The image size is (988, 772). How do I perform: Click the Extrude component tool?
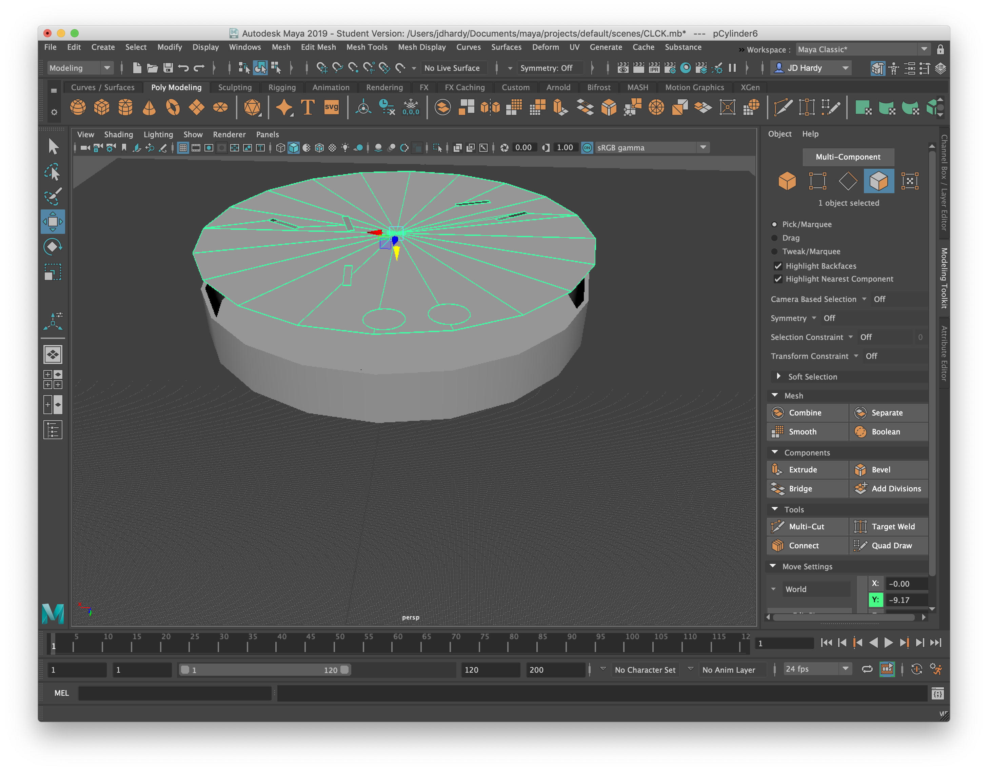tap(804, 469)
